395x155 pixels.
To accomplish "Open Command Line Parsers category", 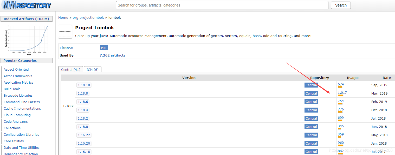I will tap(22, 102).
